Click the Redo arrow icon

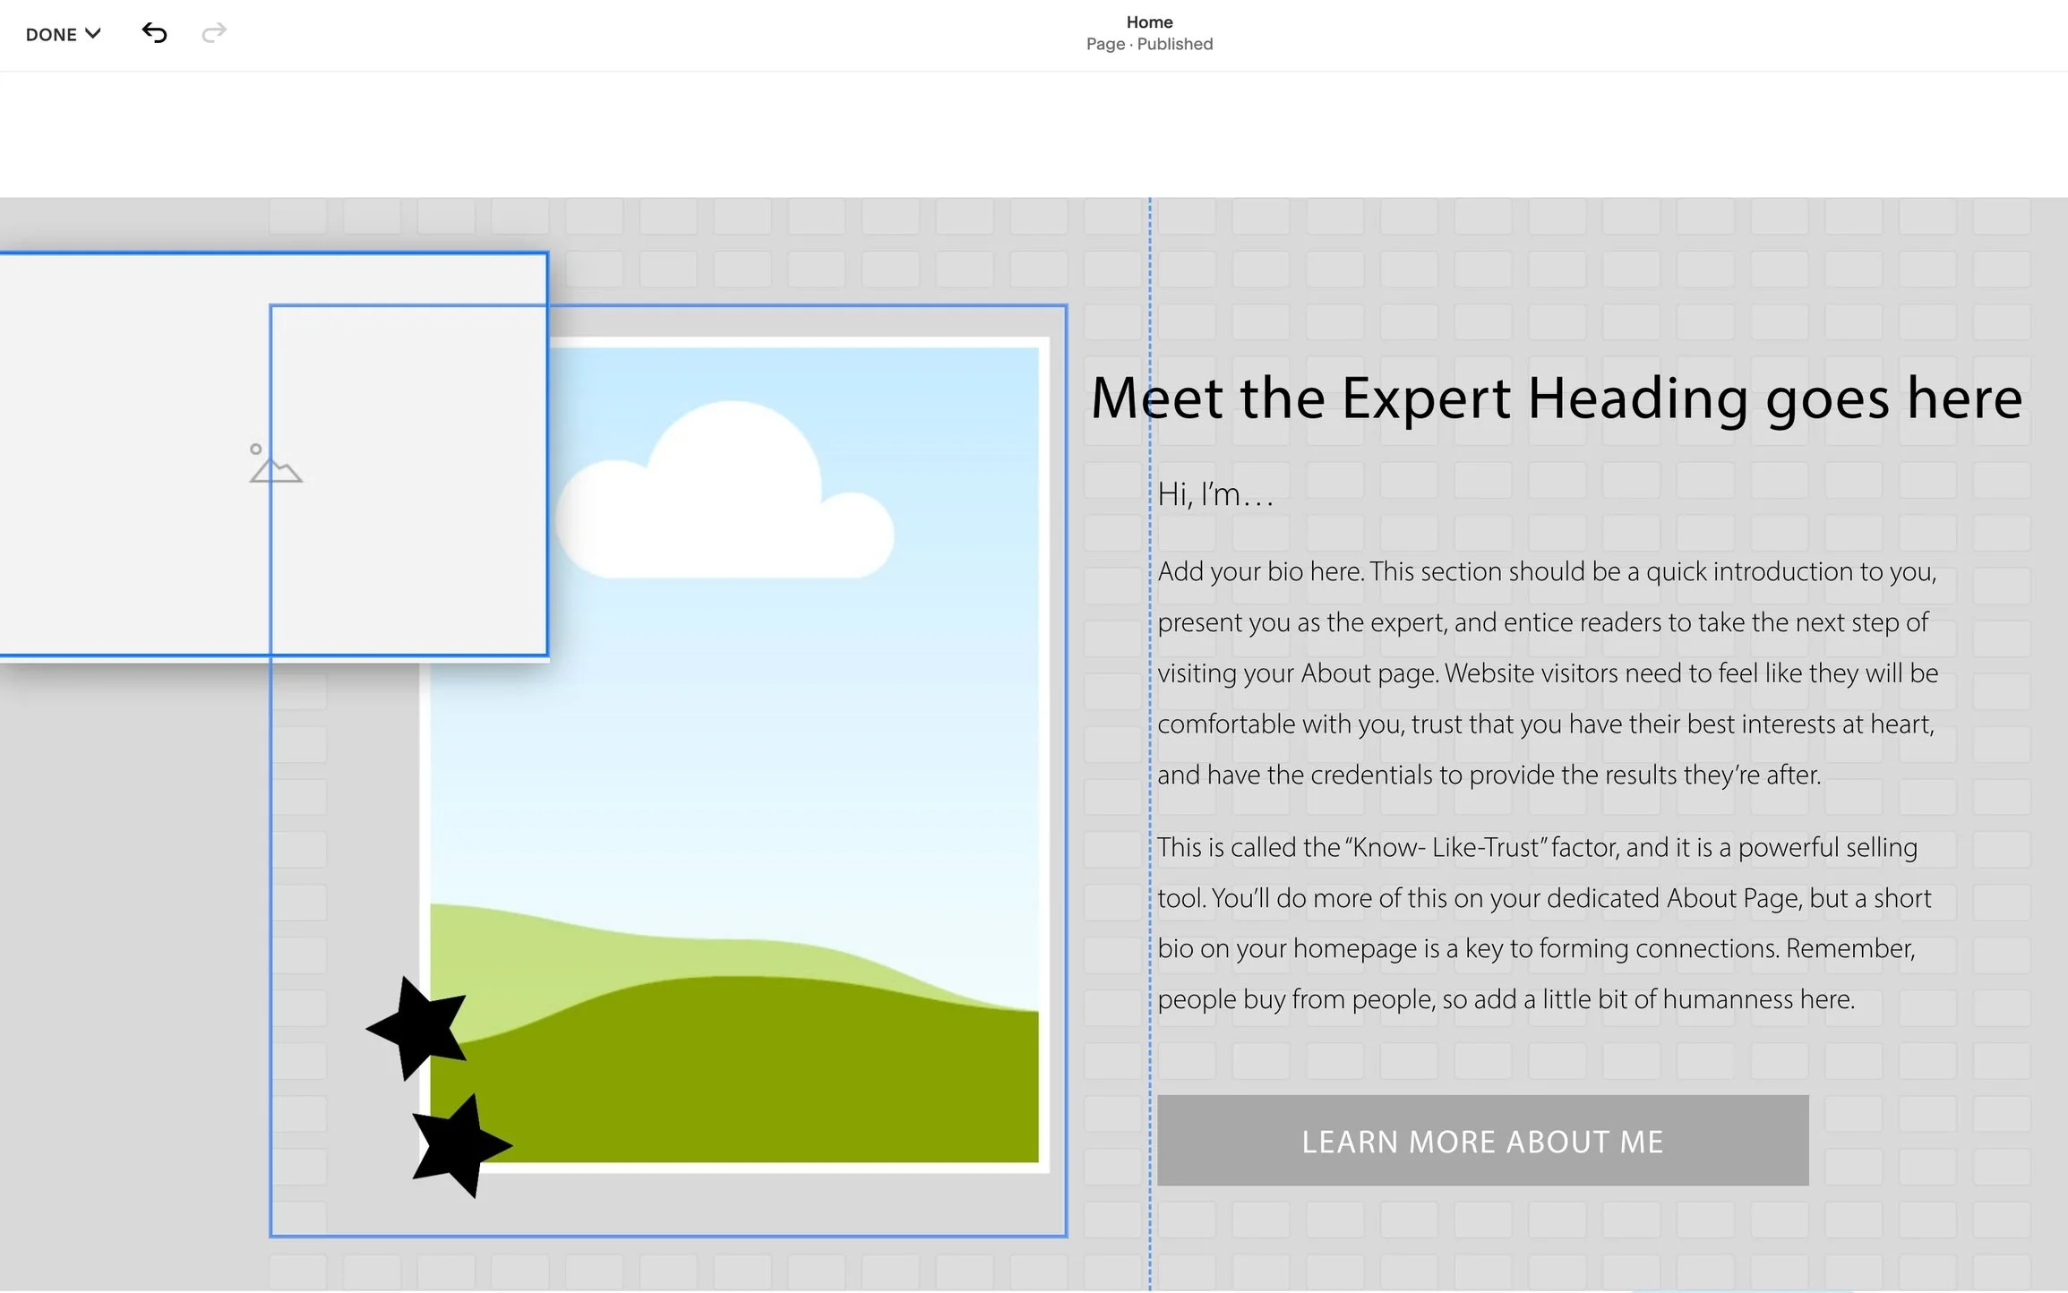[214, 33]
